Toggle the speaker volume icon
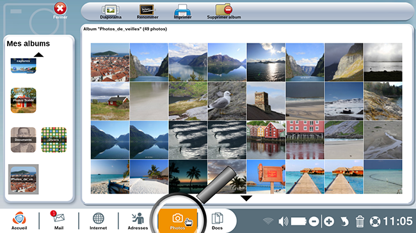This screenshot has height=233, width=416. (x=284, y=222)
